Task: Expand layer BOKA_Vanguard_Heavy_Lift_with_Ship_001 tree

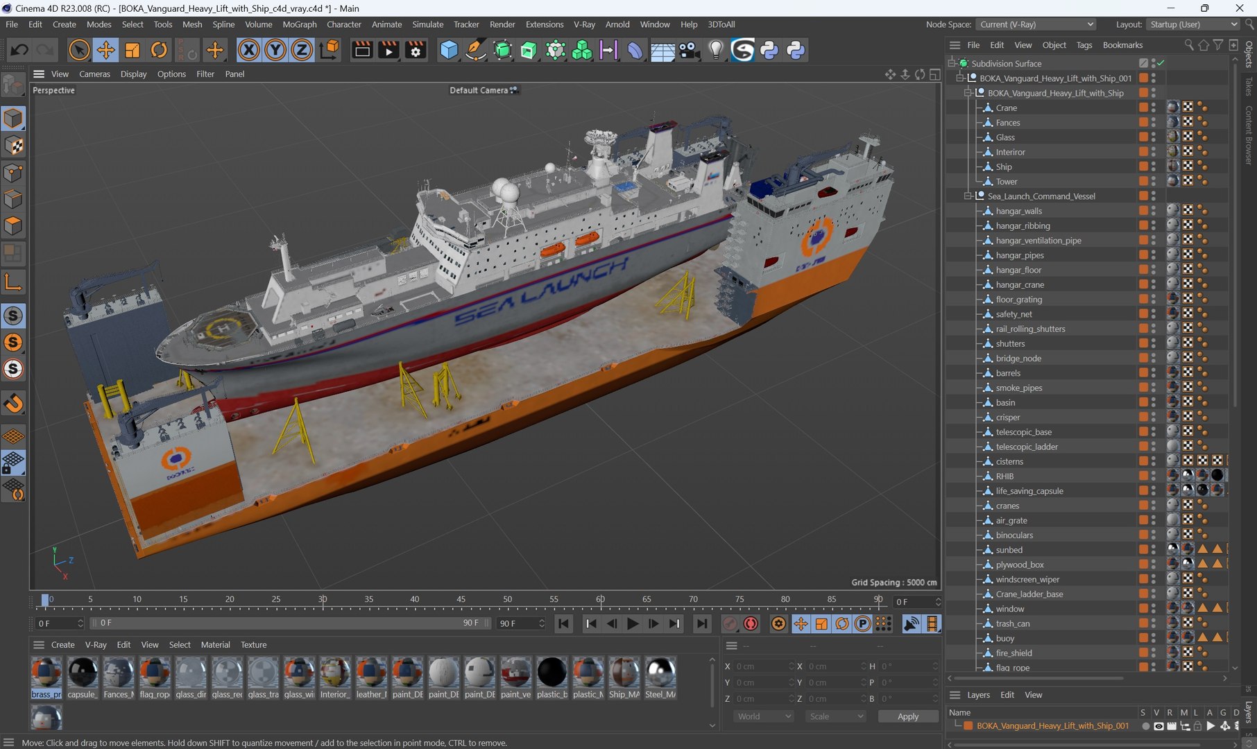Action: click(958, 725)
